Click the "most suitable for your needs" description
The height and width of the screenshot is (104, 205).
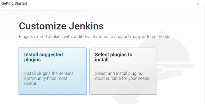tap(122, 78)
